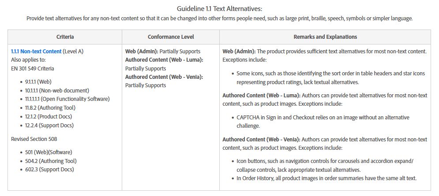This screenshot has width=439, height=196.
Task: Click the Revised Section 508 text
Action: pos(34,139)
